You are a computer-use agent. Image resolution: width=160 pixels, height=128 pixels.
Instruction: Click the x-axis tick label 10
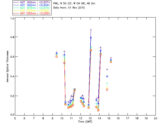click(x=62, y=118)
